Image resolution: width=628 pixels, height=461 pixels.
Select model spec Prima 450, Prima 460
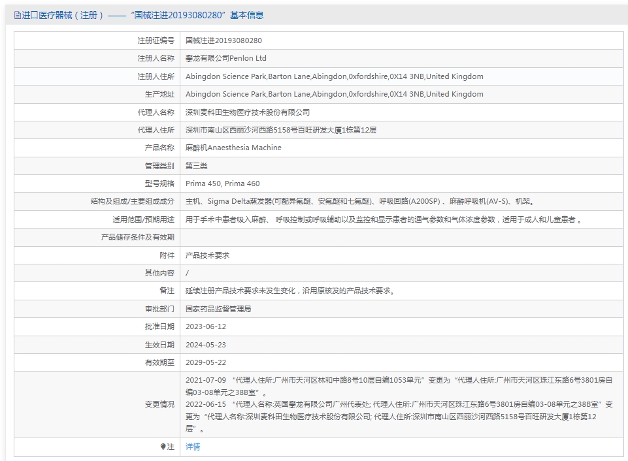point(223,183)
